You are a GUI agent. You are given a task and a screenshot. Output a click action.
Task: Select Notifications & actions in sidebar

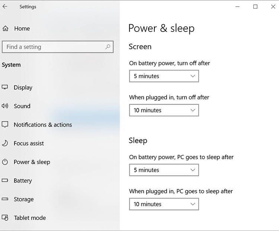43,125
